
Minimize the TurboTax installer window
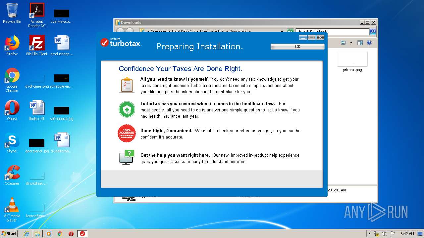(x=303, y=37)
